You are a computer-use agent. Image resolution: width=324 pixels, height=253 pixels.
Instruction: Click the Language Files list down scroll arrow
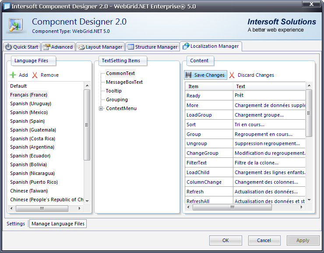[87, 201]
